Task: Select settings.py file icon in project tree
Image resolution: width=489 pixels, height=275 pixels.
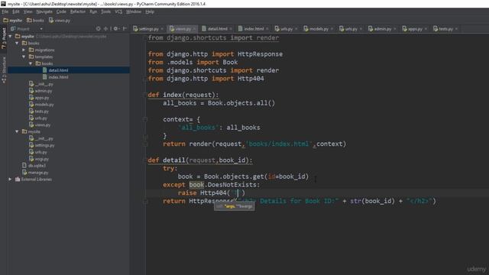Action: pos(31,145)
